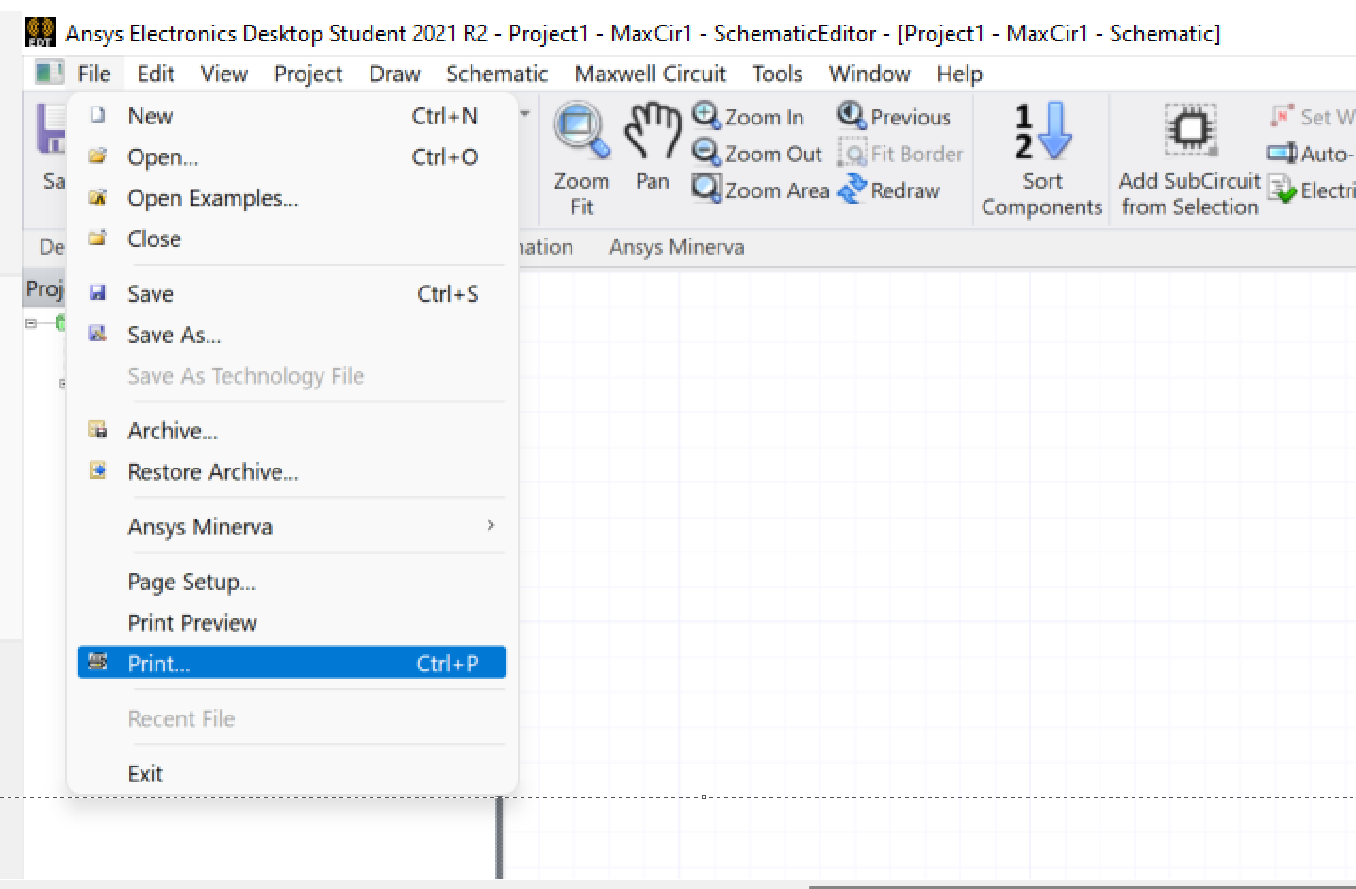Click the Zoom Area text label
1356x889 pixels.
pos(777,190)
